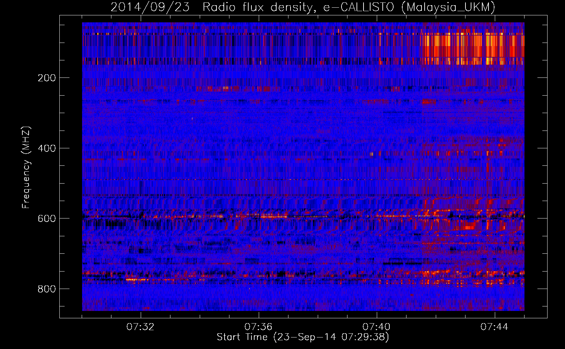
Task: Click the plot title "Radio flux density, e-CALLISTO (Malaysia_UKM)"
Action: coord(349,7)
